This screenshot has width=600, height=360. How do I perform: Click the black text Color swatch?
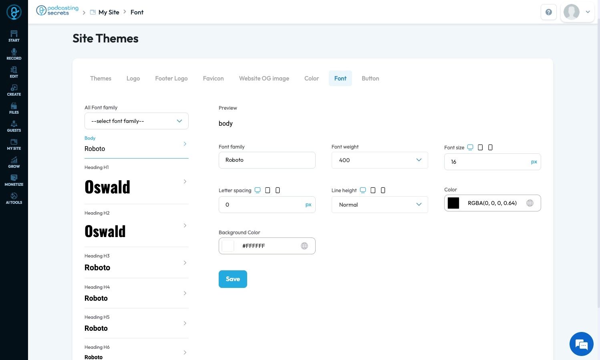pos(453,203)
